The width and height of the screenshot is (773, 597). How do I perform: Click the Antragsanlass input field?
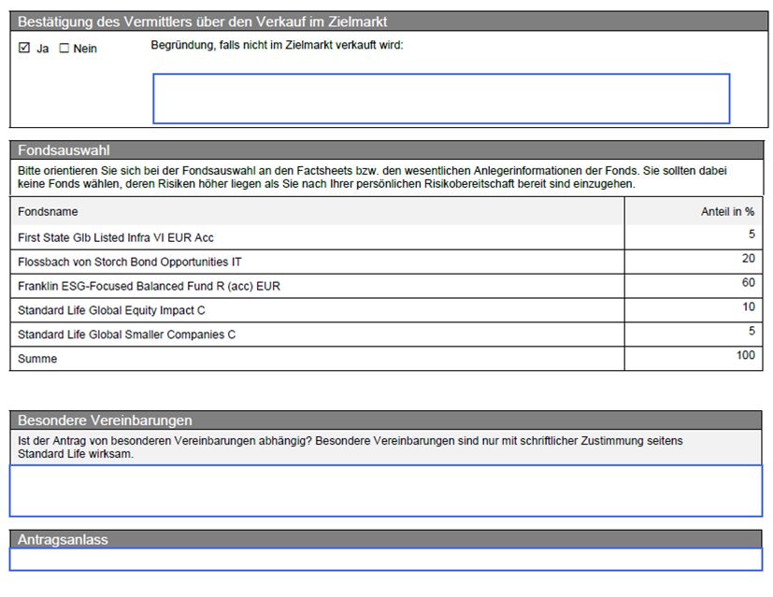click(x=386, y=559)
